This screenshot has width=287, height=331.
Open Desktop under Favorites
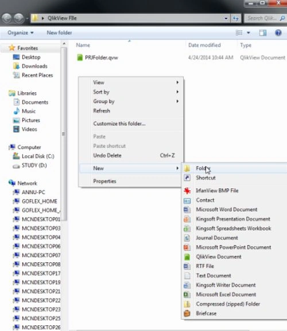pyautogui.click(x=31, y=57)
